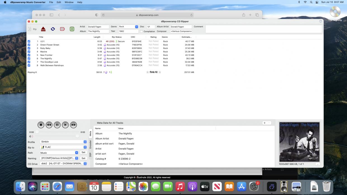Open the red metadata tag icon
Image resolution: width=347 pixels, height=195 pixels.
(x=62, y=29)
